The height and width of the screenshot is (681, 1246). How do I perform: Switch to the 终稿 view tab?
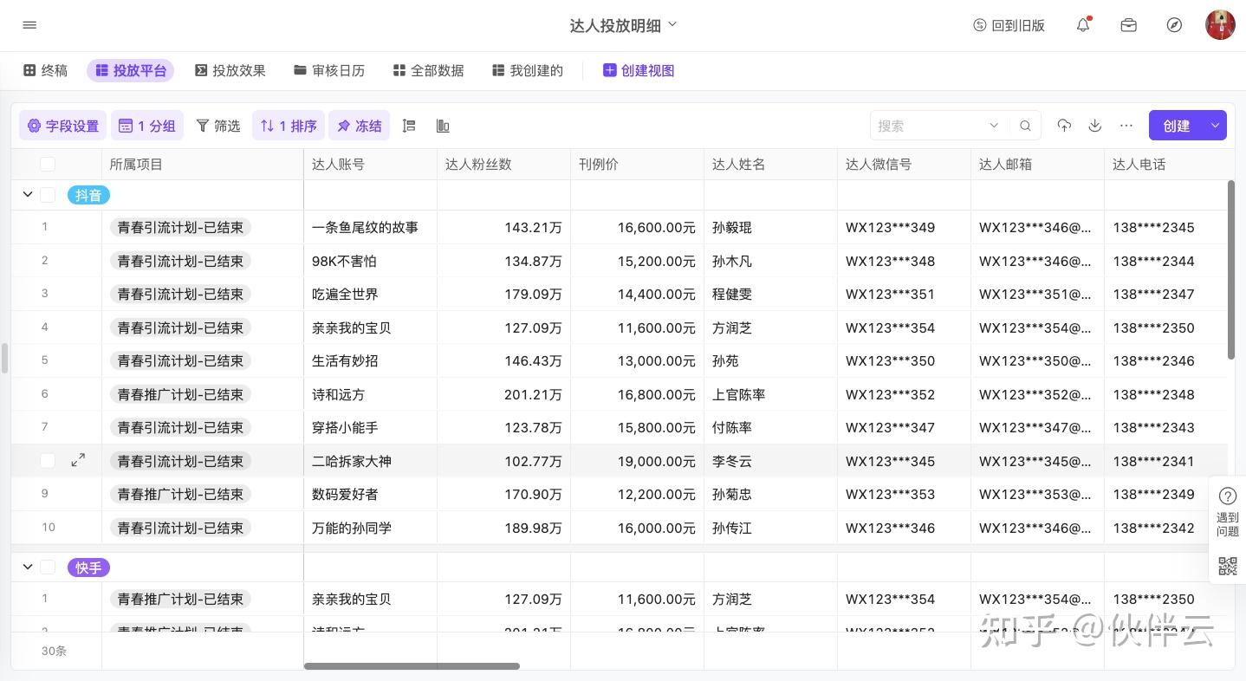45,70
